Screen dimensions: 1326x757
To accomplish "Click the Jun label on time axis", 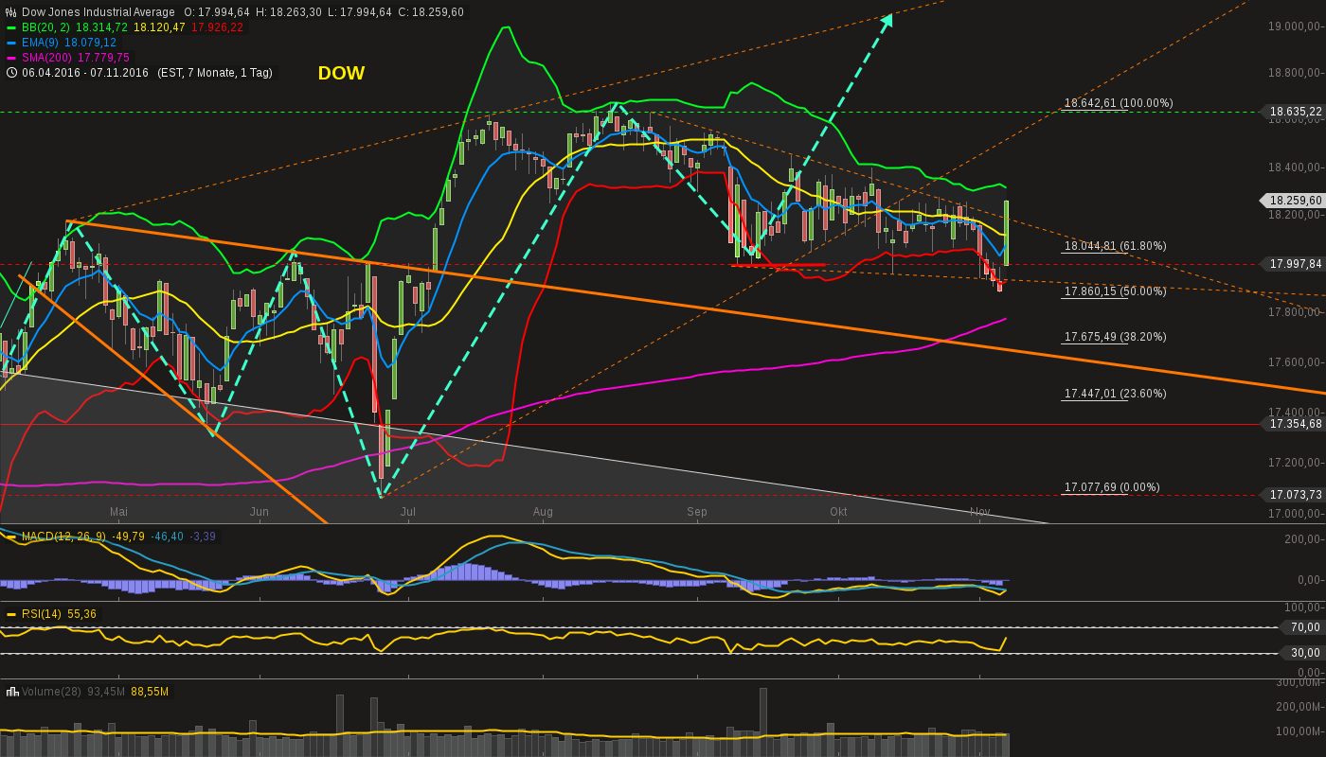I will click(x=260, y=512).
